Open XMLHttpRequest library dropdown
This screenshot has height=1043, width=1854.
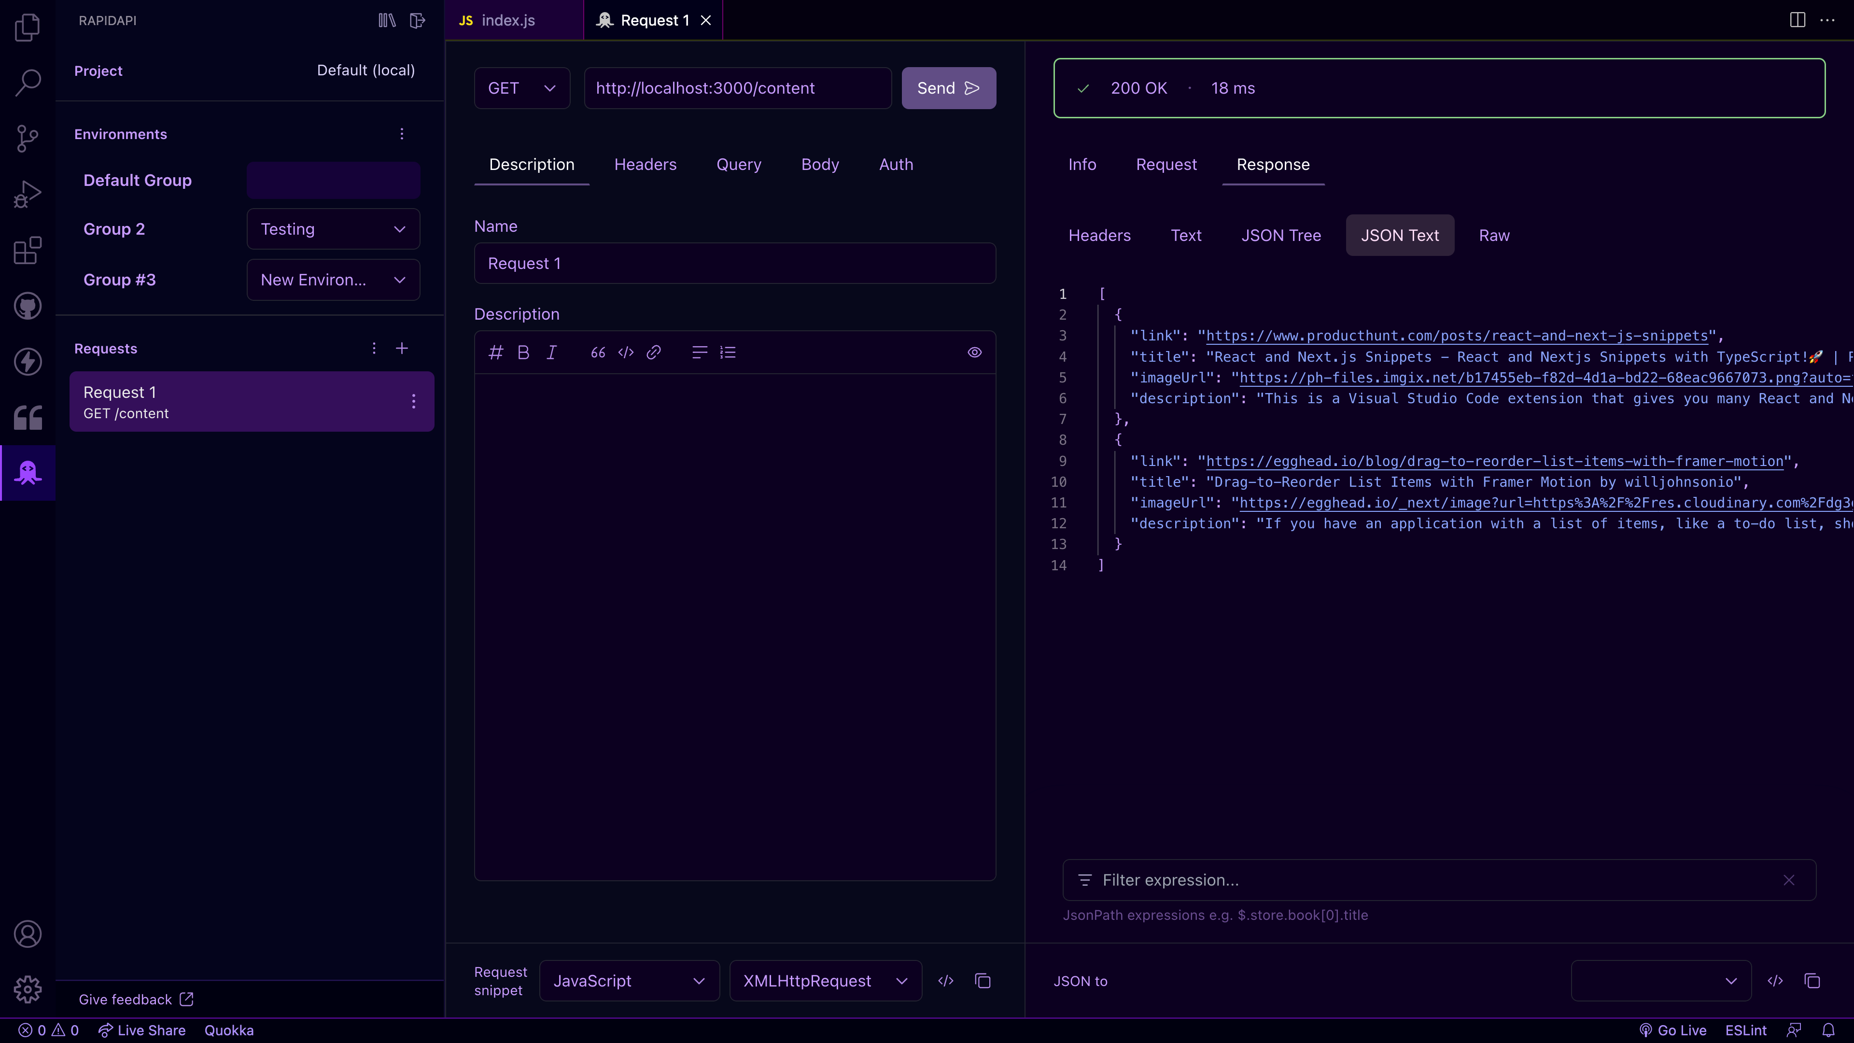(x=826, y=981)
